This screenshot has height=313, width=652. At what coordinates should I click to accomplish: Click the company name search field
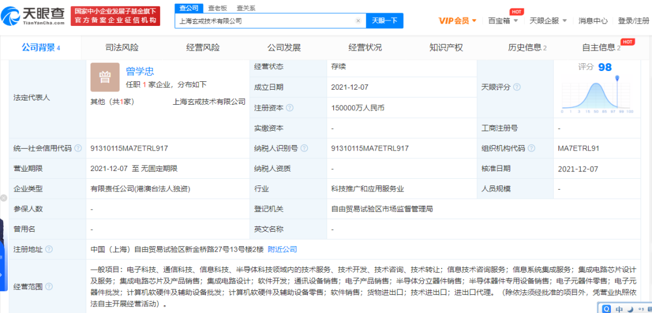(266, 20)
